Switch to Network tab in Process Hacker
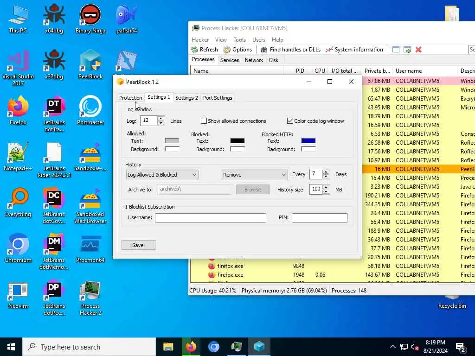 coord(254,60)
